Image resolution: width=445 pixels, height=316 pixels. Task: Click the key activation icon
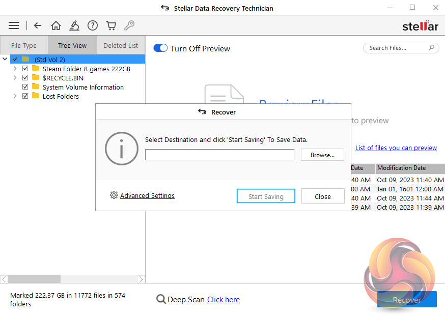(x=129, y=25)
